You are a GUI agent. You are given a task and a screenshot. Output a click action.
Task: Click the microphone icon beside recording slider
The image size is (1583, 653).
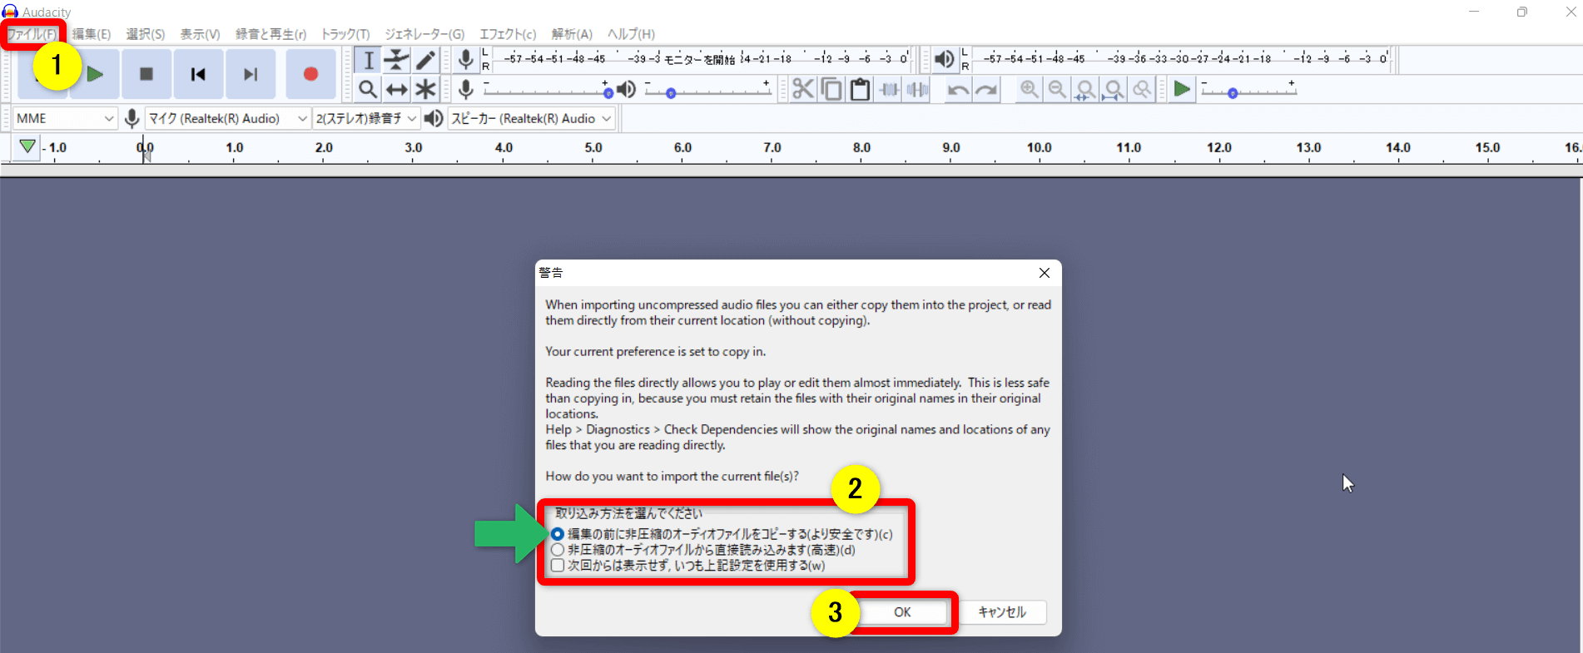[466, 89]
